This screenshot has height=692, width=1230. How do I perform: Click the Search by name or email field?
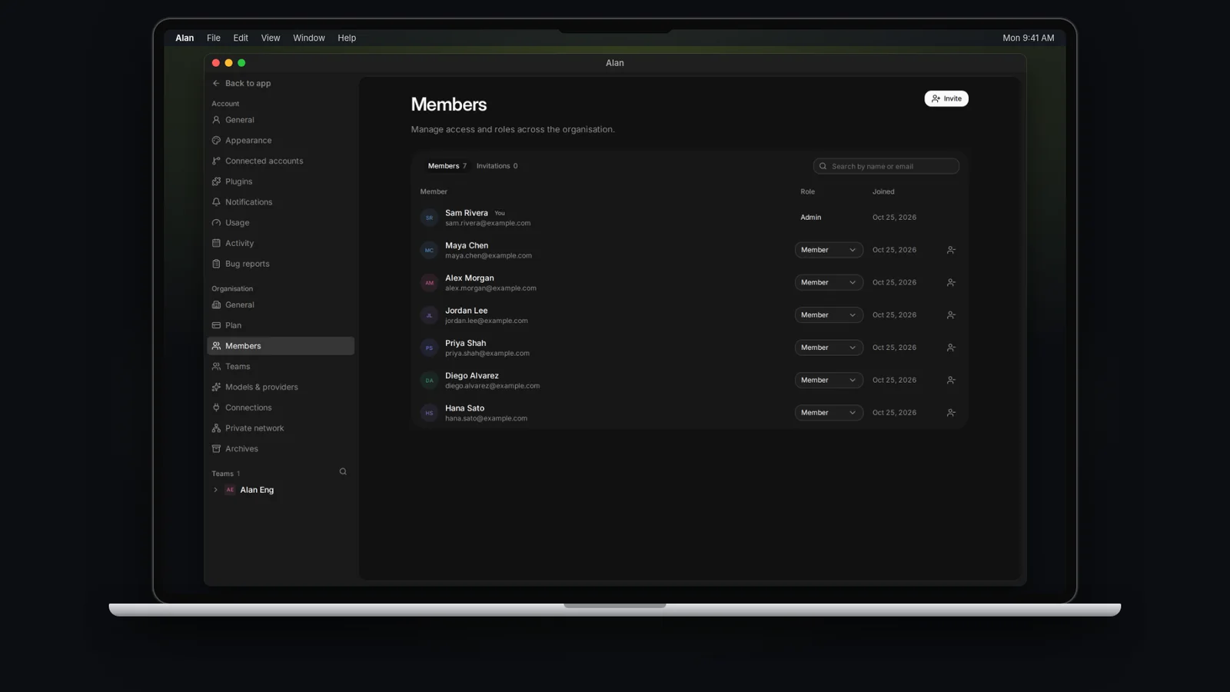pos(886,166)
